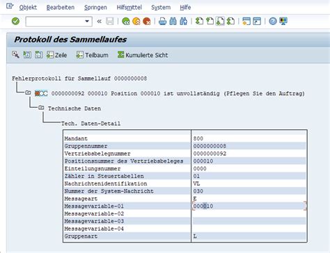Screen dimensions: 330x253
Task: Click the red Cancel icon
Action: click(147, 22)
